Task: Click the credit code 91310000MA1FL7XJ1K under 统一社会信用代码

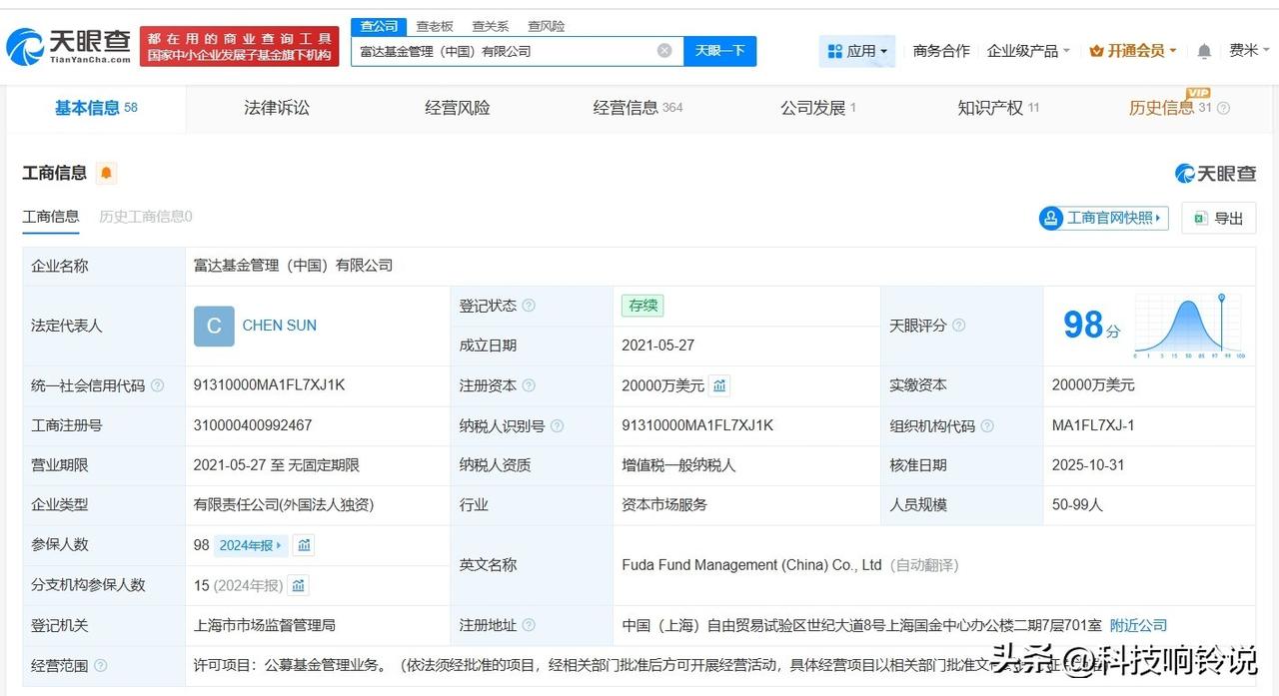Action: [x=269, y=385]
